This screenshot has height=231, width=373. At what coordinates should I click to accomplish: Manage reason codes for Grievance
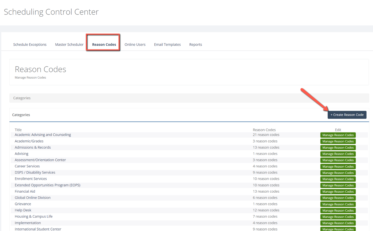click(338, 204)
